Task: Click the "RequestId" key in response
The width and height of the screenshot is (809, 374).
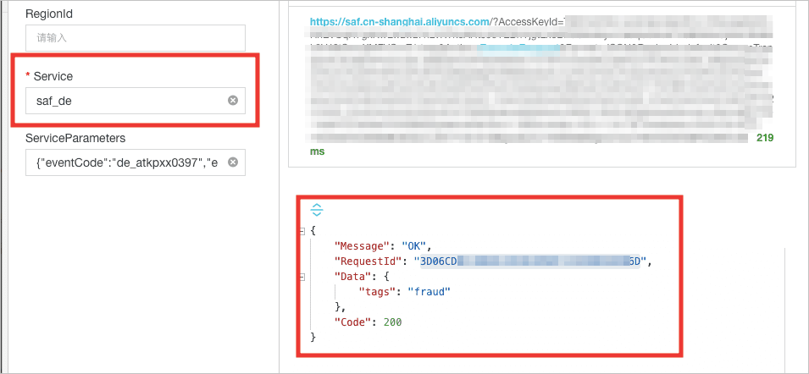Action: pyautogui.click(x=368, y=261)
